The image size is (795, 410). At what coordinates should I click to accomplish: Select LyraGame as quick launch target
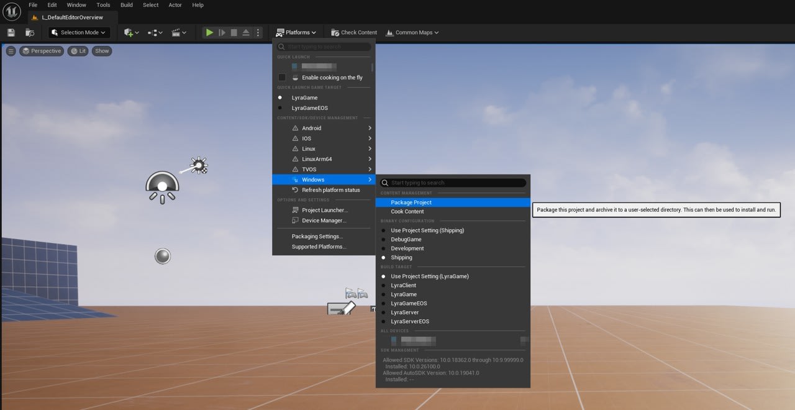304,97
